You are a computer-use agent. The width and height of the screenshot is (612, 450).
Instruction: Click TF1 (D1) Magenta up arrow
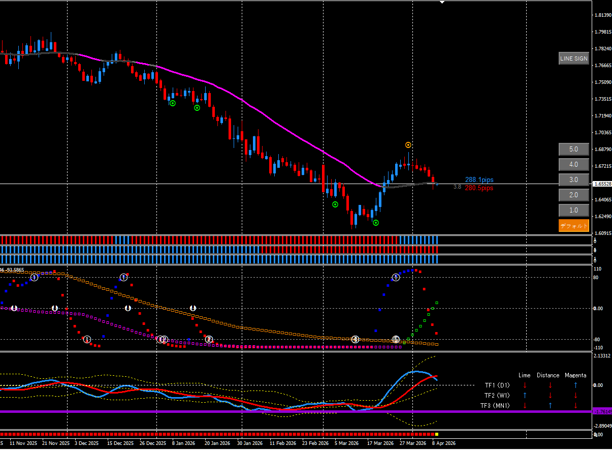point(575,385)
